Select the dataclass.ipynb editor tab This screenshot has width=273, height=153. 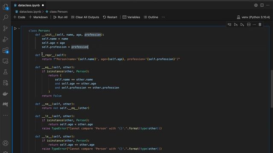coord(29,5)
